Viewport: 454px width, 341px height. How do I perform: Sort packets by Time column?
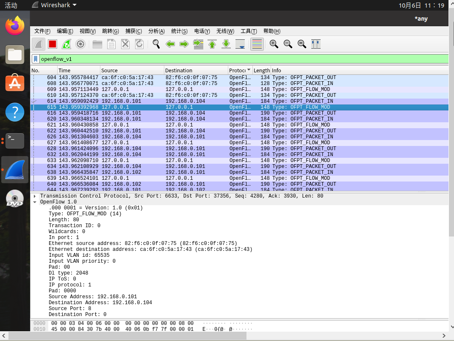(78, 70)
